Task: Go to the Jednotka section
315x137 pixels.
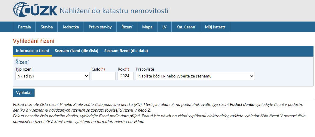Action: click(x=71, y=27)
